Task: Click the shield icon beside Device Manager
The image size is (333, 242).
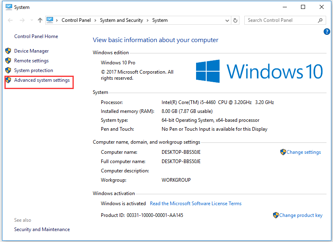Action: pyautogui.click(x=8, y=51)
